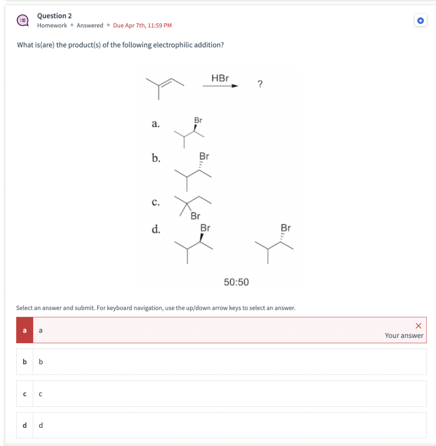Click the red X incorrect-answer mark

tap(418, 325)
